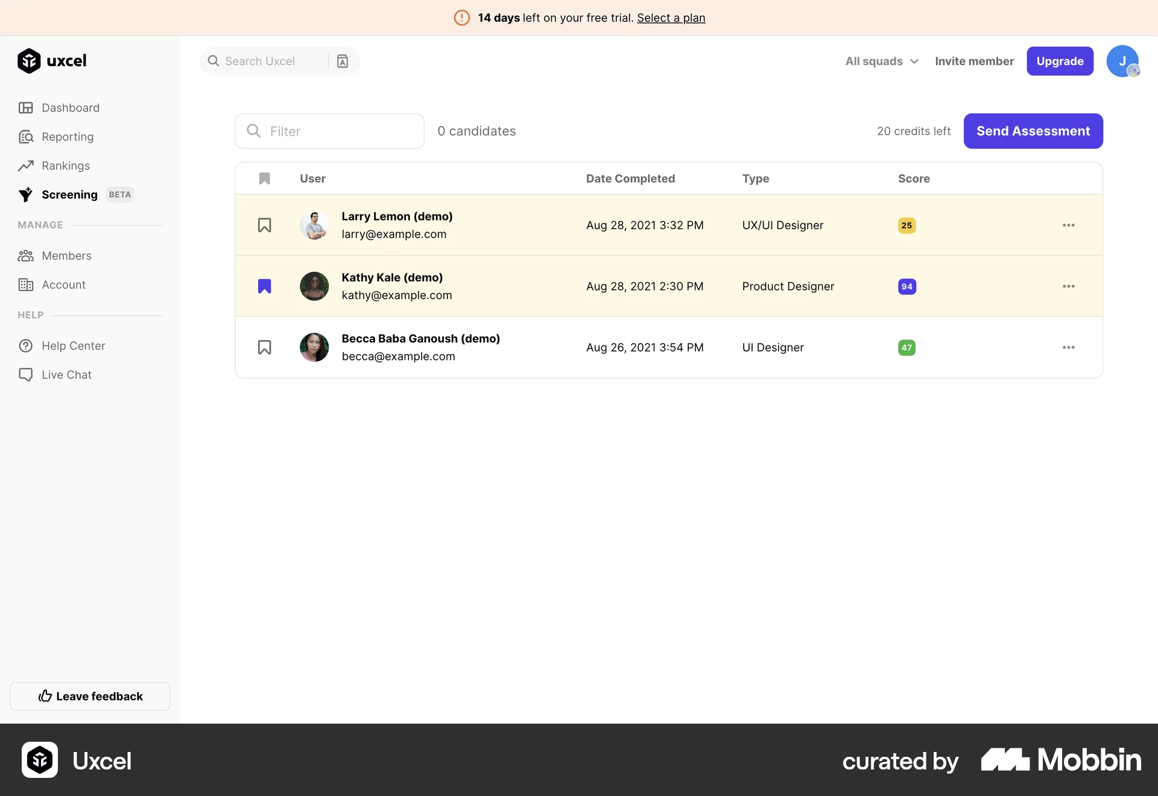
Task: Open Members via the people icon
Action: pyautogui.click(x=27, y=256)
